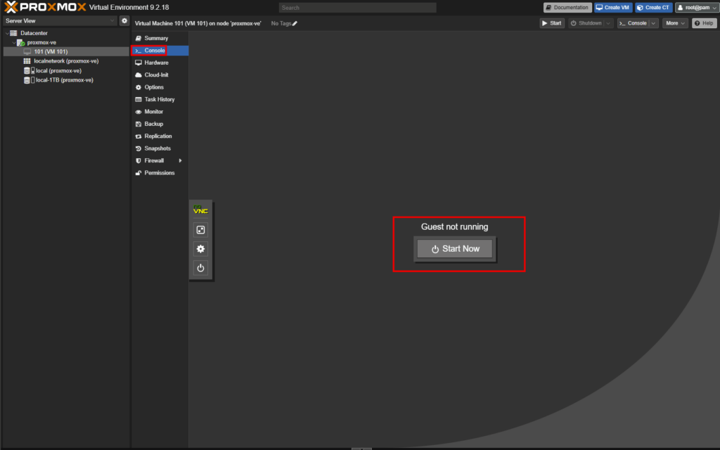Screen dimensions: 720x450
Task: Click the Backup floppy icon
Action: click(139, 124)
